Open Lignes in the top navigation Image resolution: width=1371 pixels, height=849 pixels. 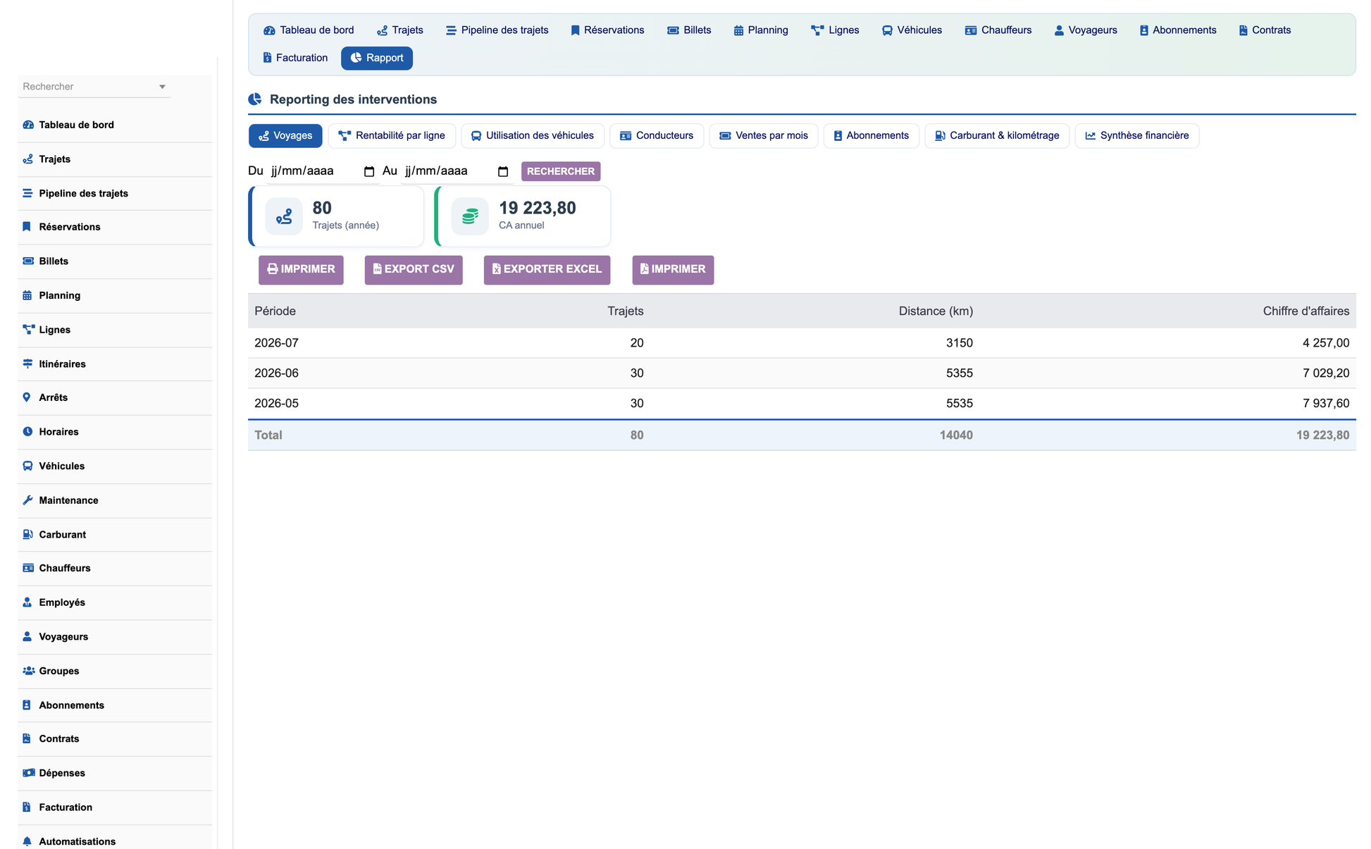pos(836,30)
